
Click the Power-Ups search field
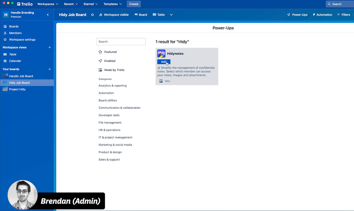tap(121, 41)
